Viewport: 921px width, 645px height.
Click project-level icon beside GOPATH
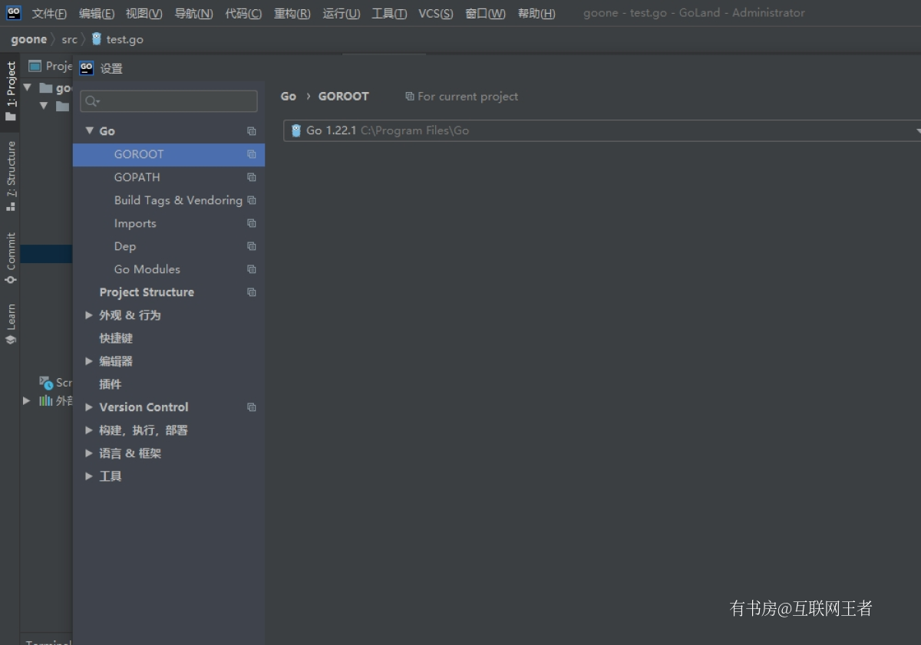coord(251,177)
